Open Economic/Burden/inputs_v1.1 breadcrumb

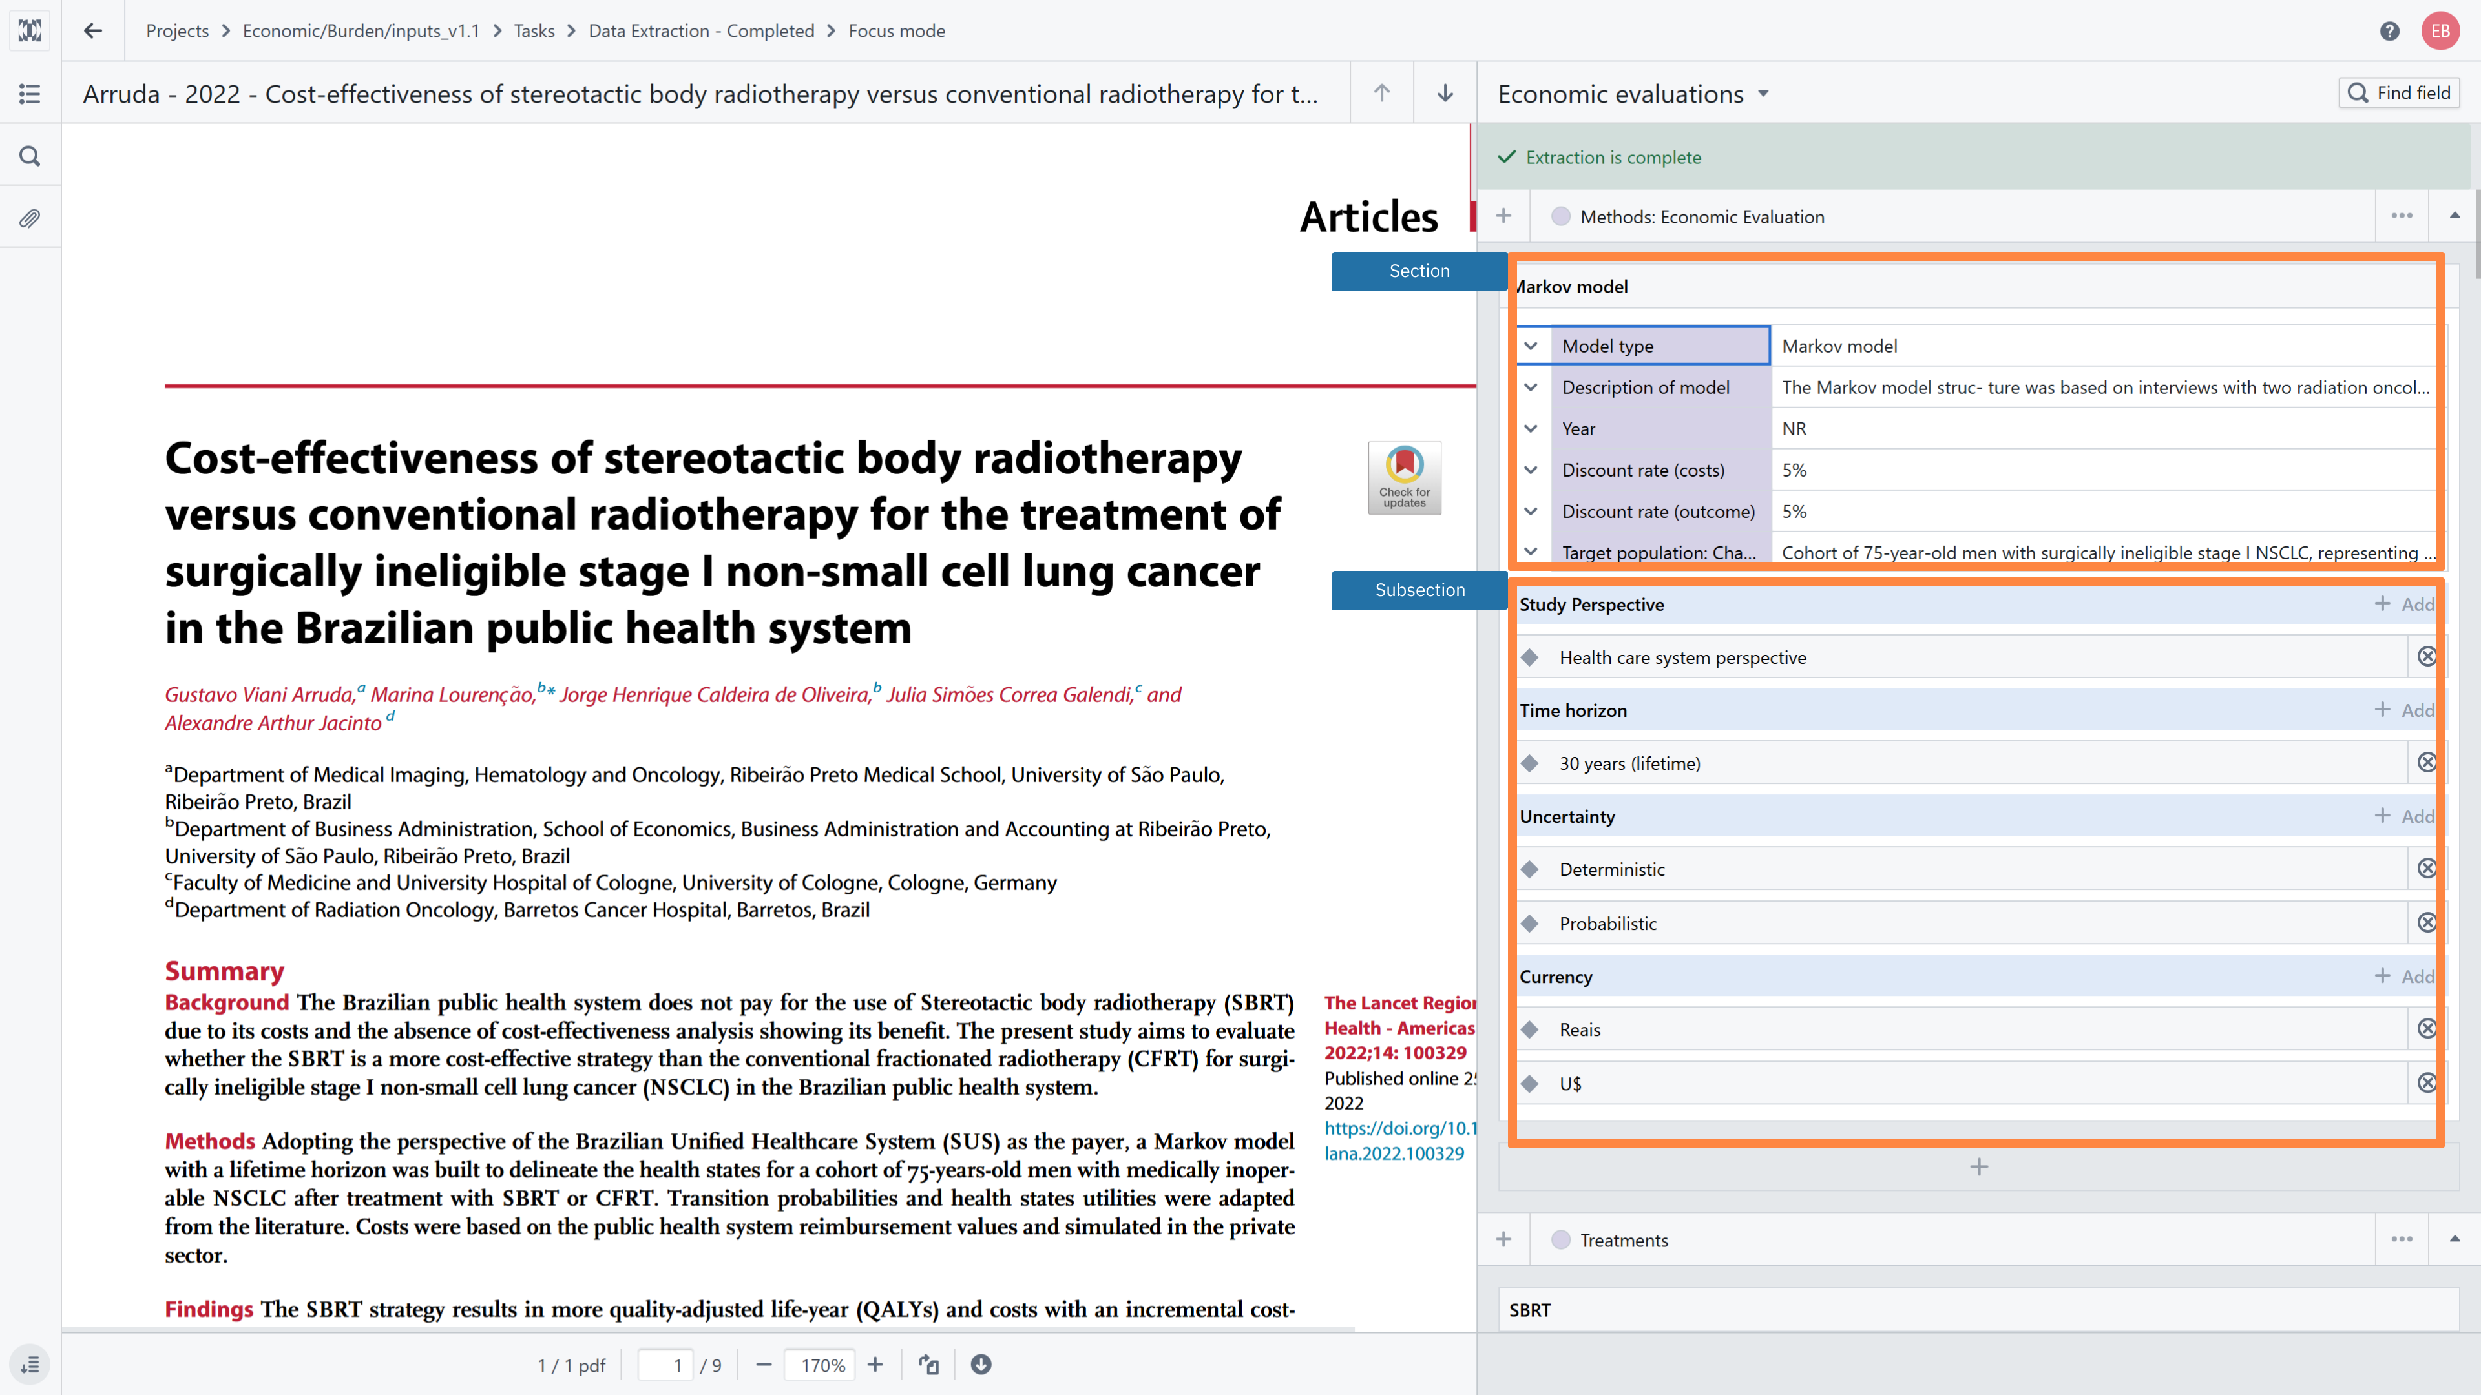click(361, 31)
